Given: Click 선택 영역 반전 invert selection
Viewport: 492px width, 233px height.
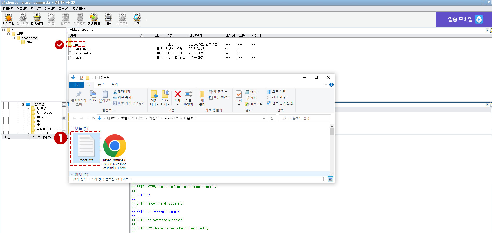Looking at the screenshot, I should (x=280, y=103).
